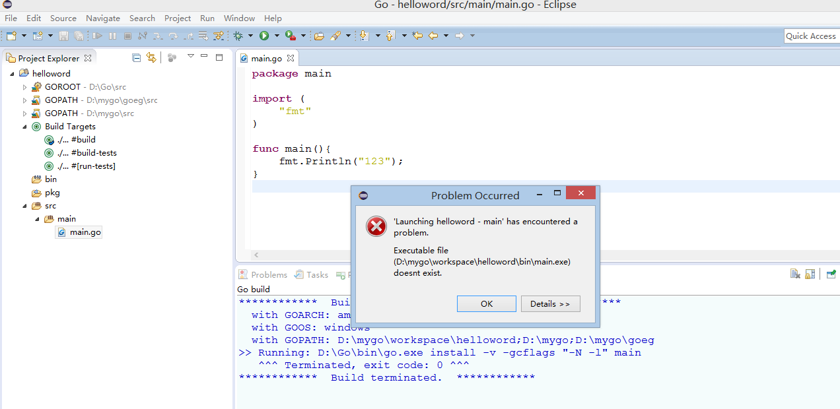Click the Details >> button
The width and height of the screenshot is (840, 409).
pos(551,303)
